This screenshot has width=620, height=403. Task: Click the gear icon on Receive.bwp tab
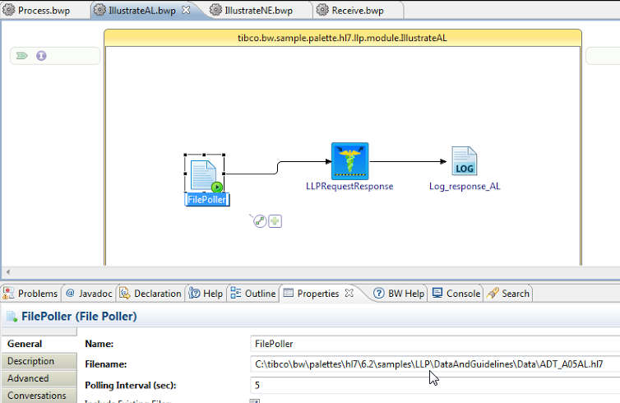pyautogui.click(x=322, y=10)
